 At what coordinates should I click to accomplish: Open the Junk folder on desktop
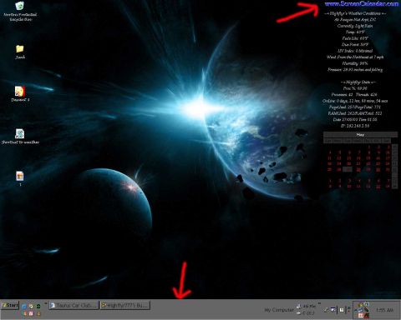click(20, 52)
